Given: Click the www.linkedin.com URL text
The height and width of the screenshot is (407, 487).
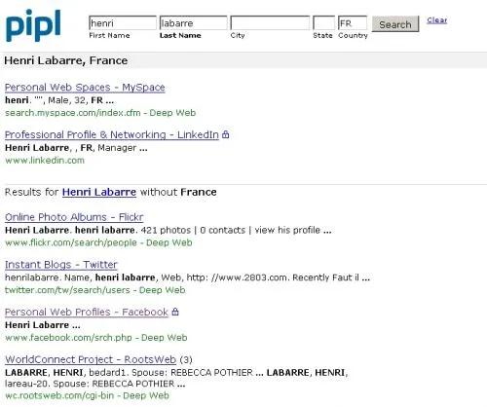Looking at the screenshot, I should point(45,161).
